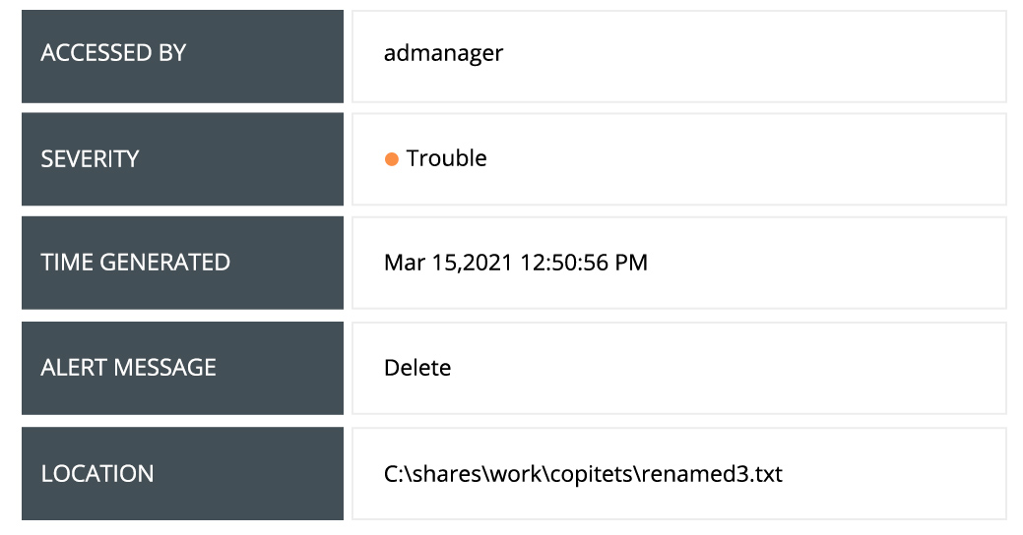
Task: Click the admanager username text
Action: click(x=443, y=53)
